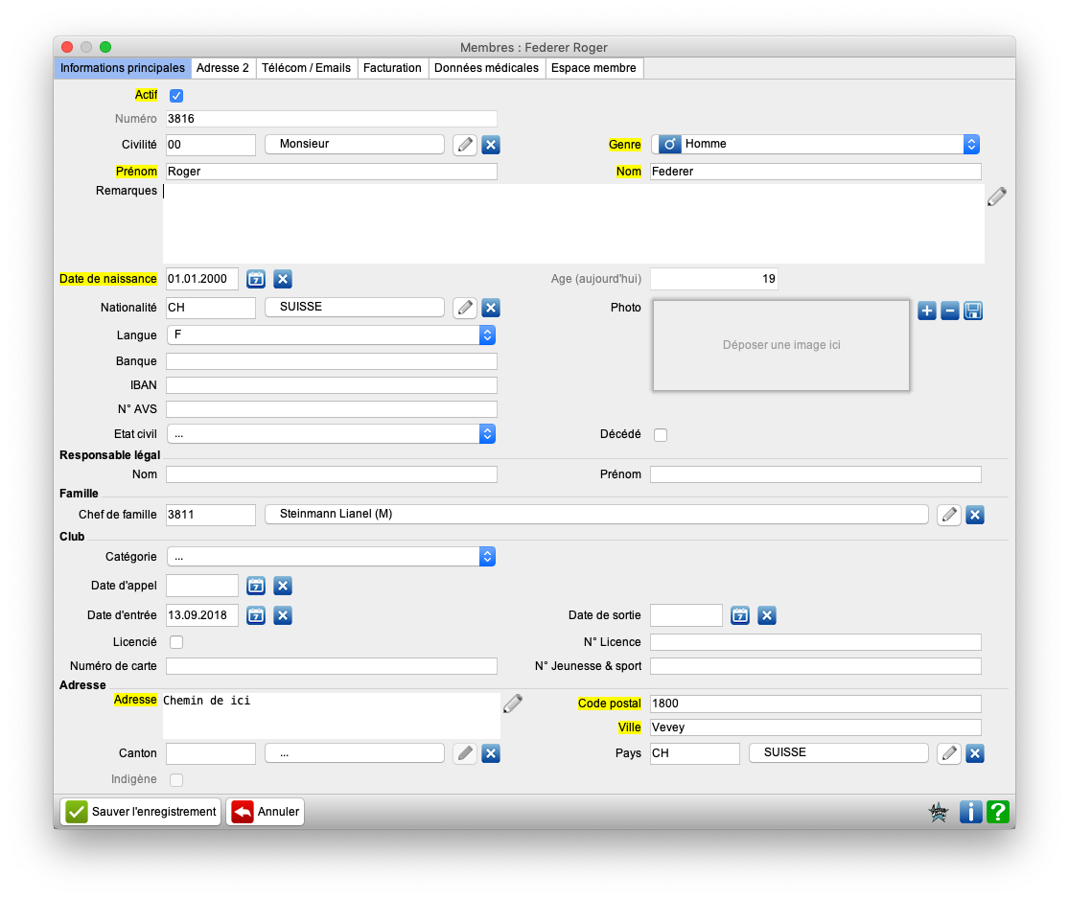1069x900 pixels.
Task: Tick the Décédé checkbox
Action: pyautogui.click(x=661, y=435)
